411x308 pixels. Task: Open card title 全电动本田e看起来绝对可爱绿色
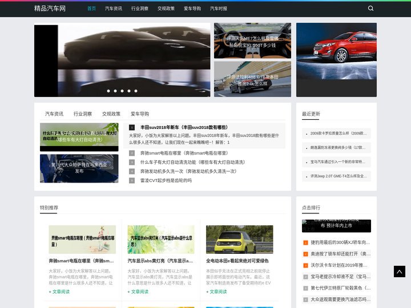point(237,261)
